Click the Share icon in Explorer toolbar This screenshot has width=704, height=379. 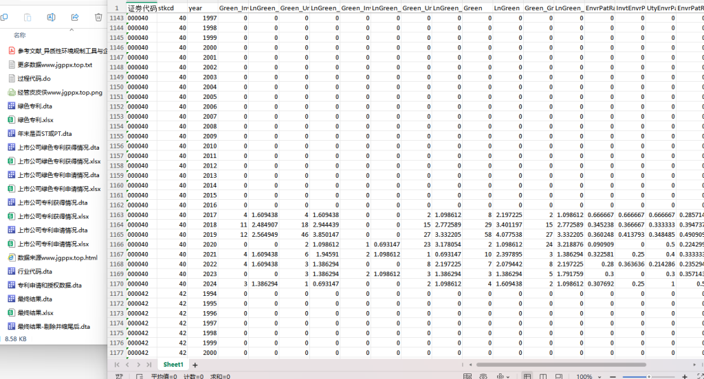pos(75,17)
